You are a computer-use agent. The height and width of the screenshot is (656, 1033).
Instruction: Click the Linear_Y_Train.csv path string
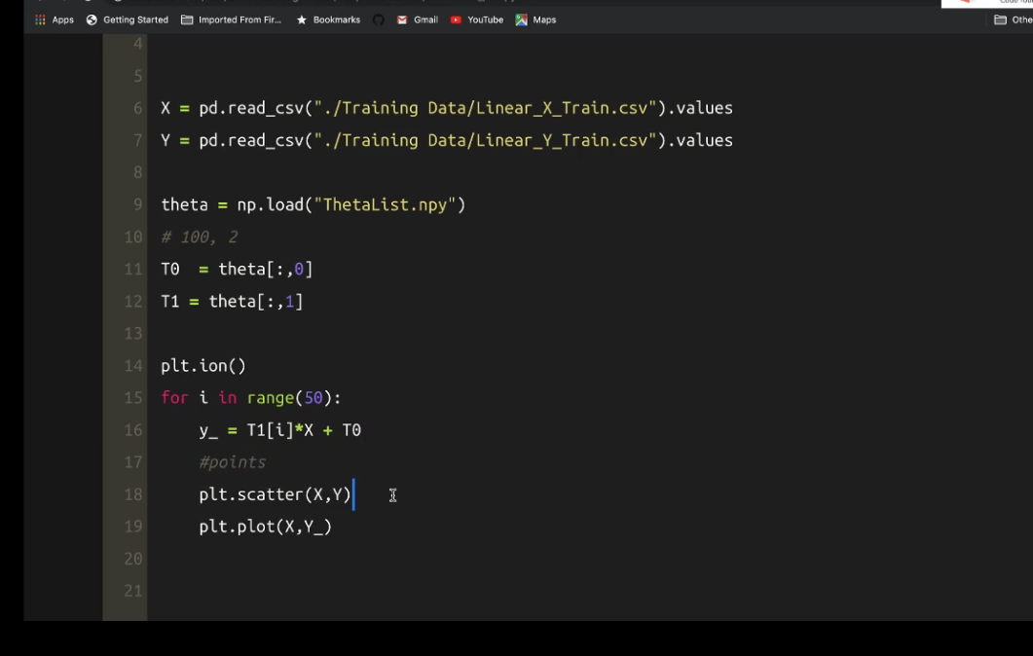[x=482, y=140]
